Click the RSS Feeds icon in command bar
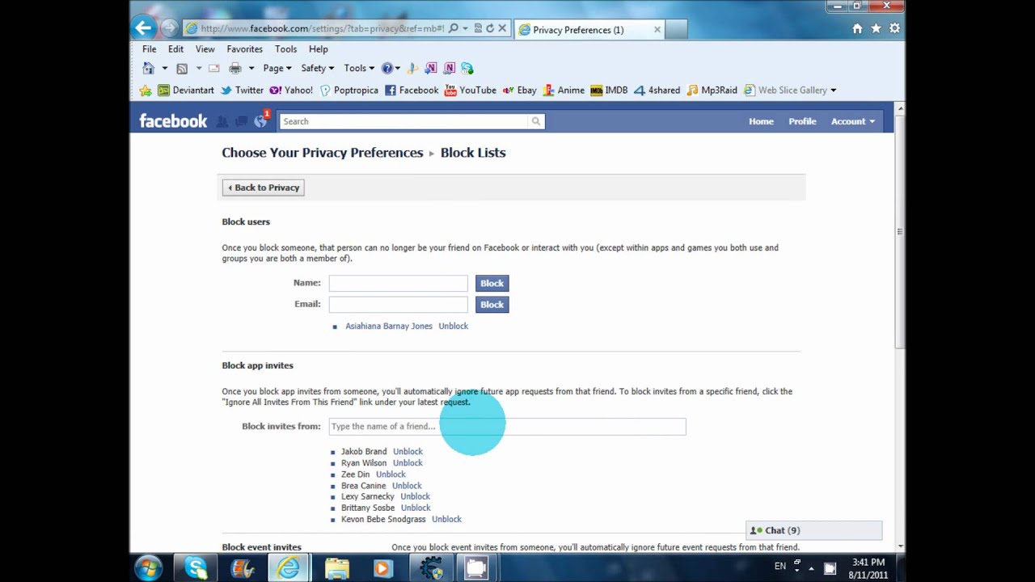The width and height of the screenshot is (1035, 582). pyautogui.click(x=182, y=68)
